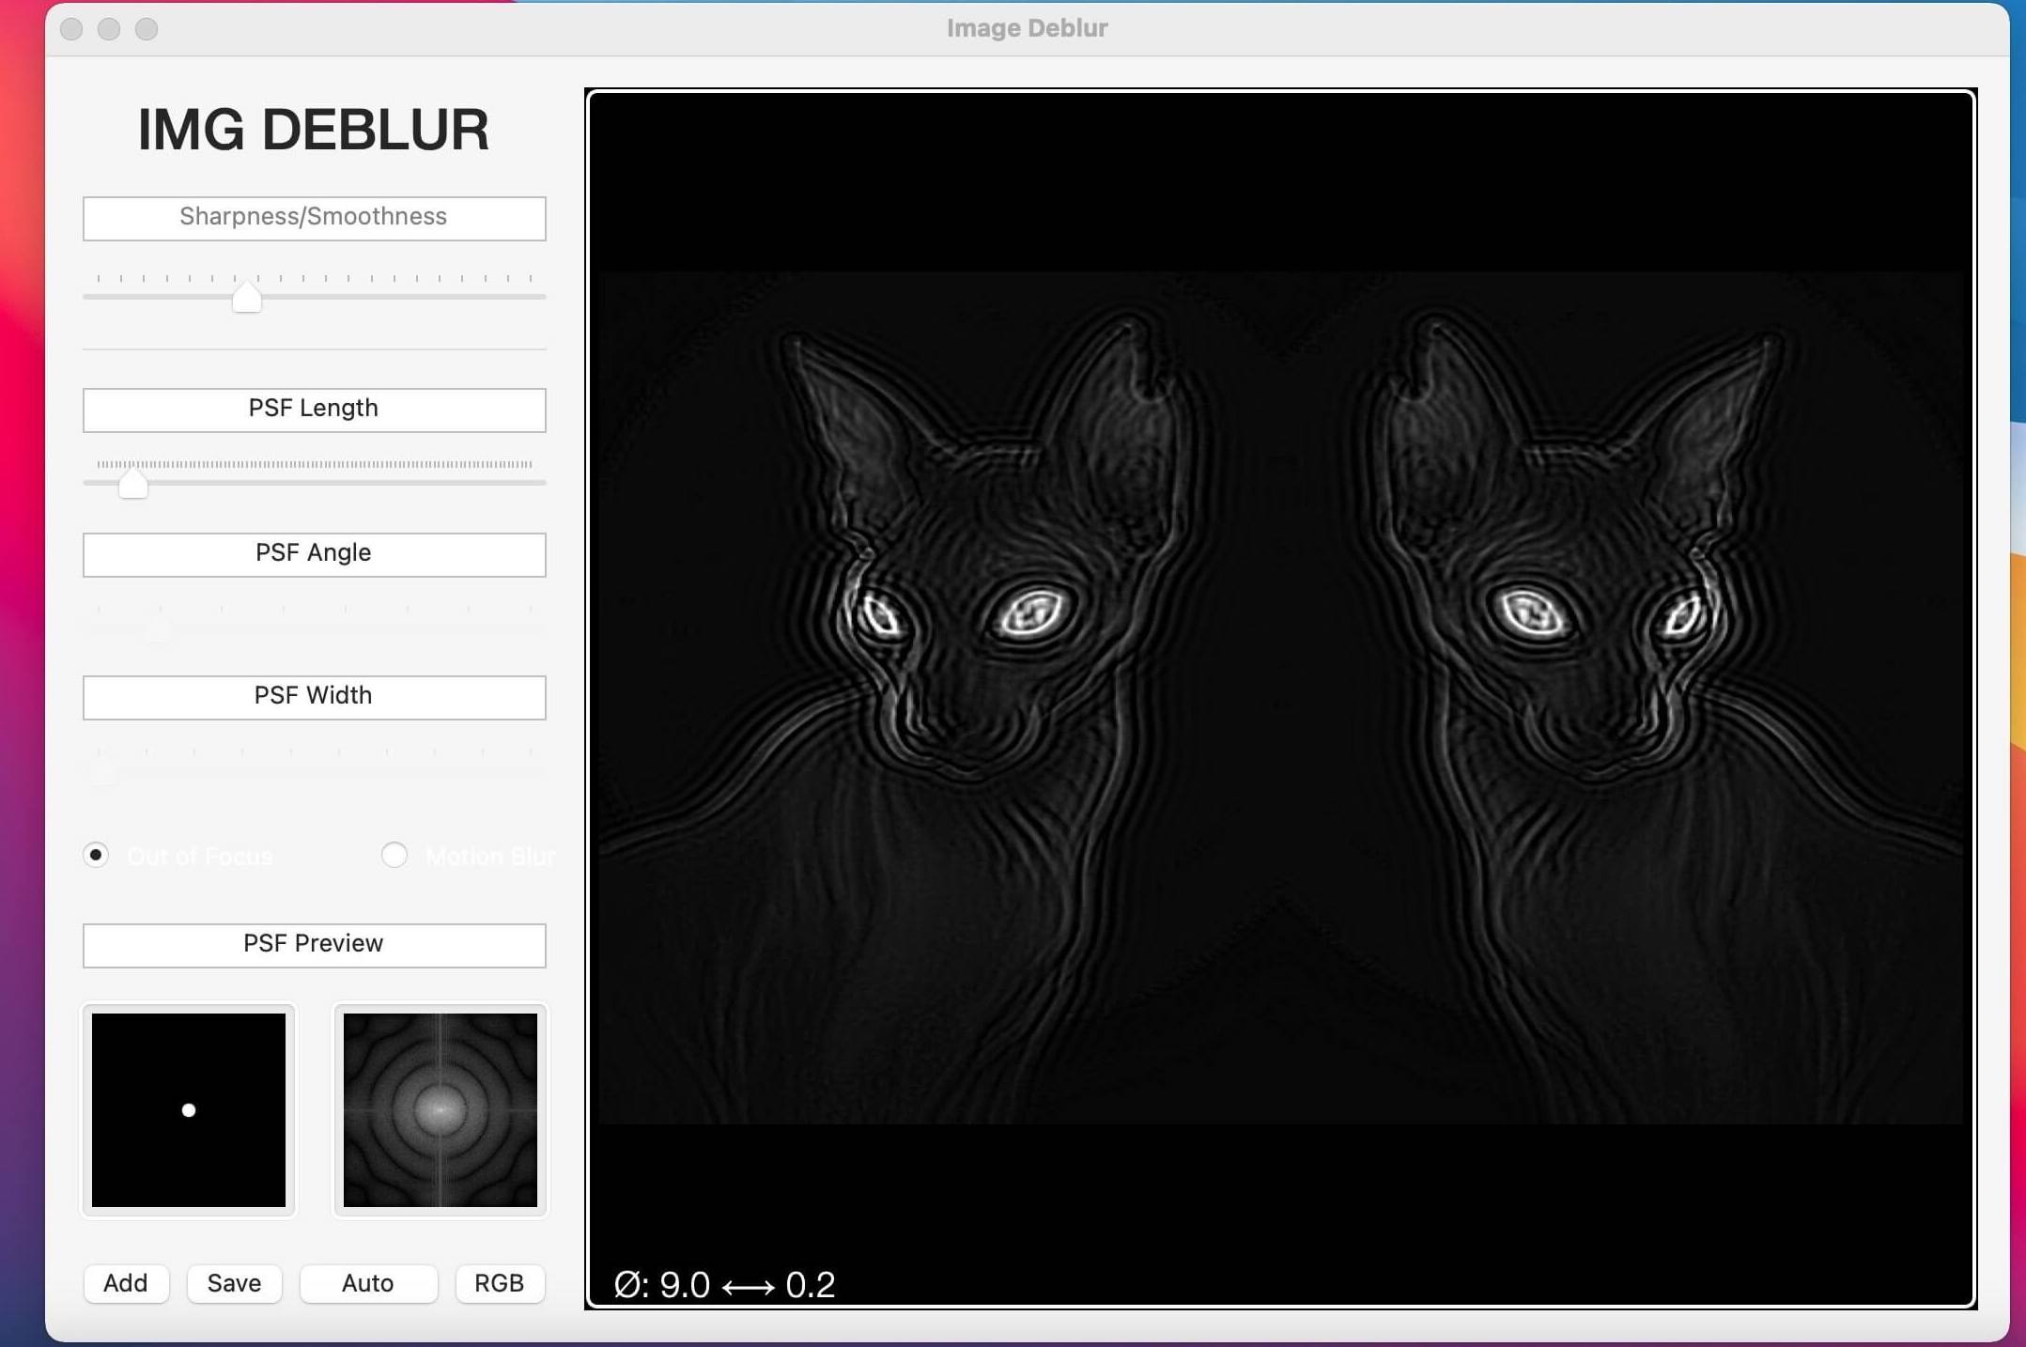Toggle the RGB button
This screenshot has width=2026, height=1347.
(x=499, y=1283)
